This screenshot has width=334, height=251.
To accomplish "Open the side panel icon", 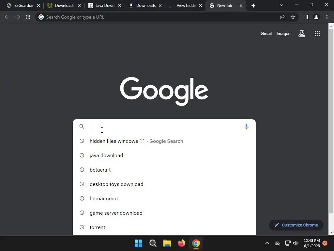I will tap(306, 17).
